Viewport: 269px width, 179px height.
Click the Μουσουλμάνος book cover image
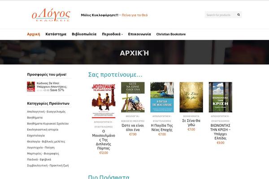(x=104, y=100)
